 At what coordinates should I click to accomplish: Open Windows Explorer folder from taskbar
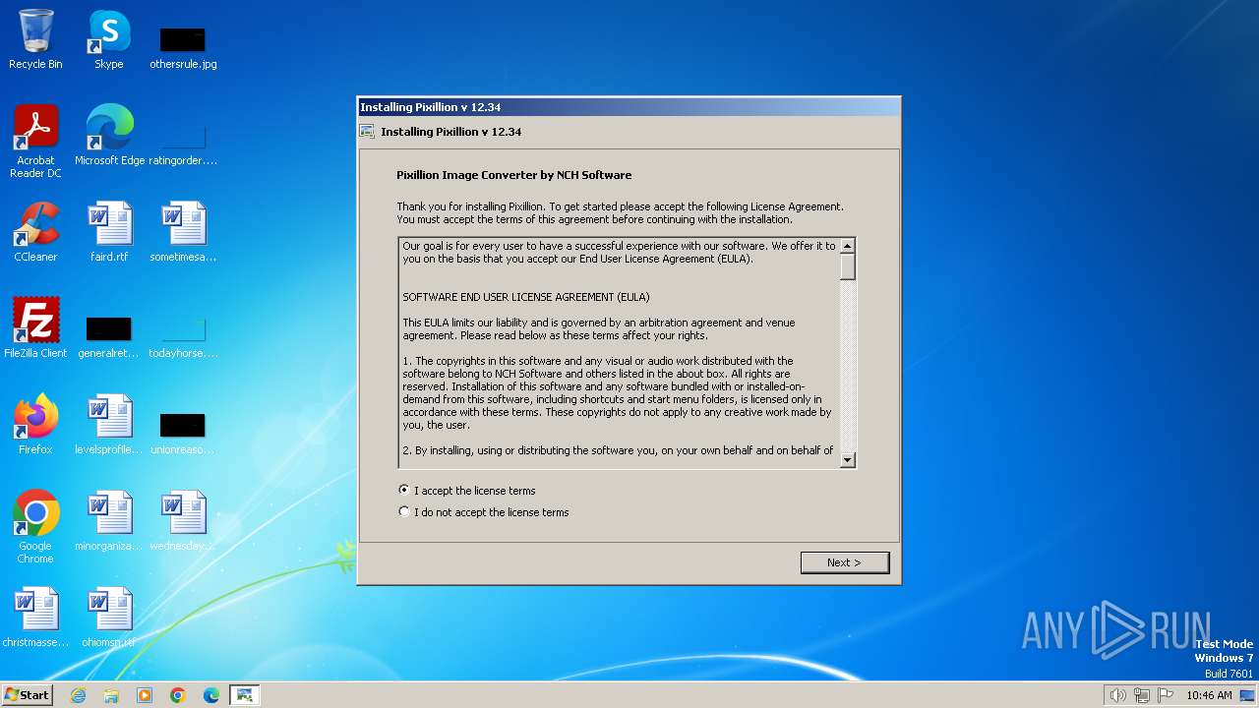pyautogui.click(x=111, y=695)
